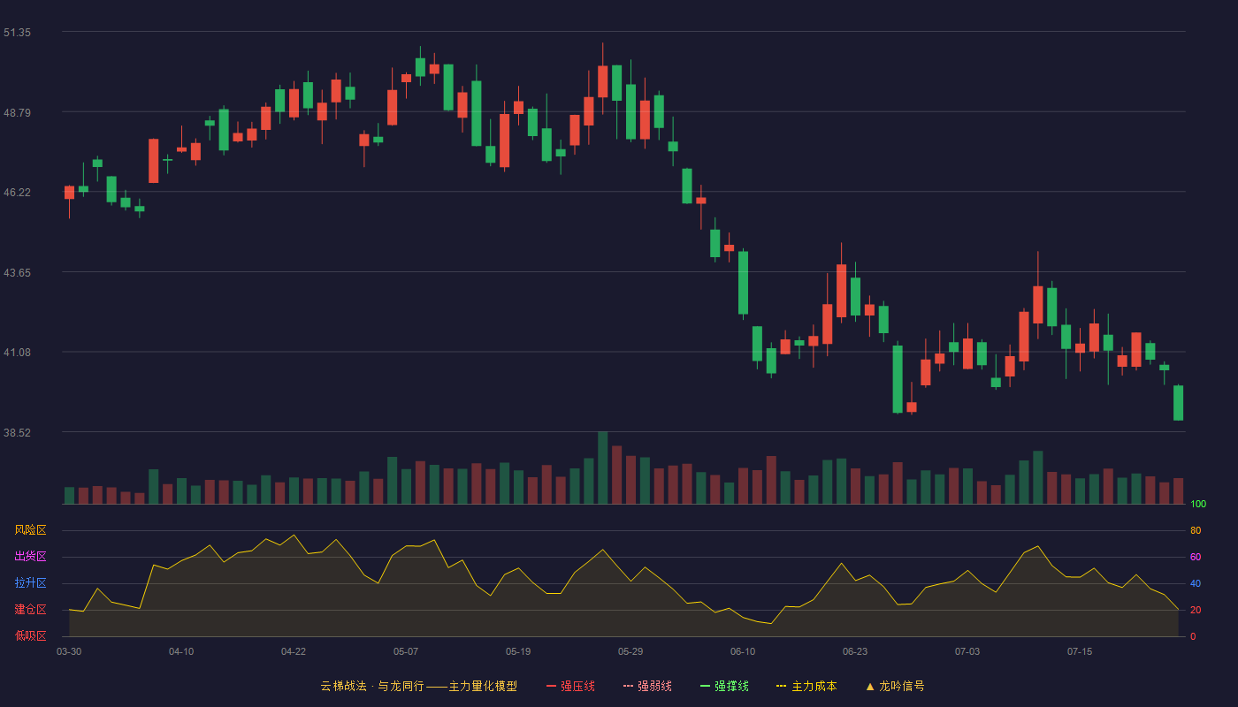The height and width of the screenshot is (707, 1238).
Task: Click the 38.52 price axis label
Action: pyautogui.click(x=17, y=432)
